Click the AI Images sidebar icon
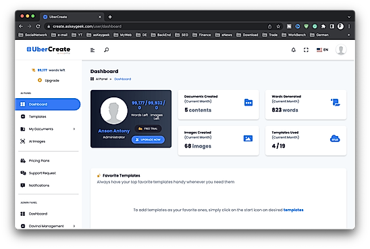Viewport: 370px width, 249px height. pyautogui.click(x=23, y=141)
